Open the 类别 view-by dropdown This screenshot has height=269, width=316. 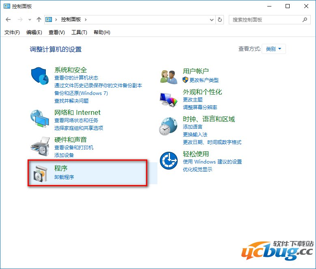(x=274, y=49)
